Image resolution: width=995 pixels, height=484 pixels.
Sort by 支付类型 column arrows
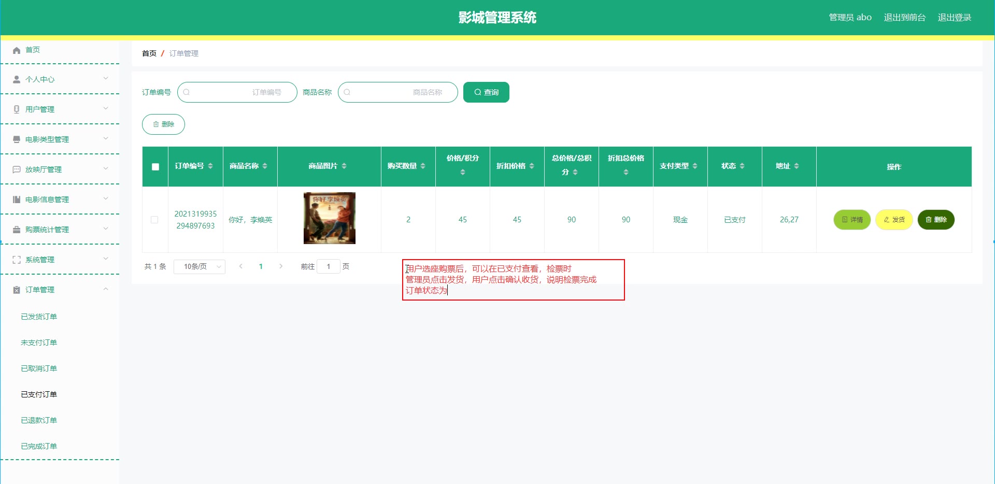695,166
